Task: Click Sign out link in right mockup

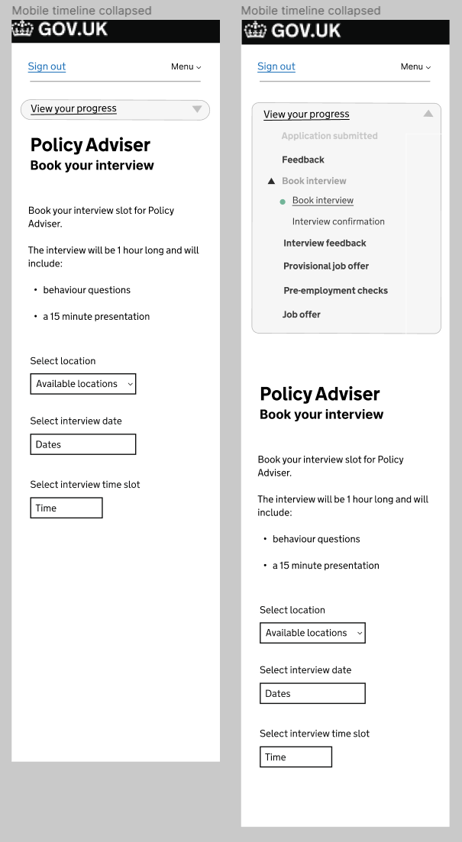Action: [276, 66]
